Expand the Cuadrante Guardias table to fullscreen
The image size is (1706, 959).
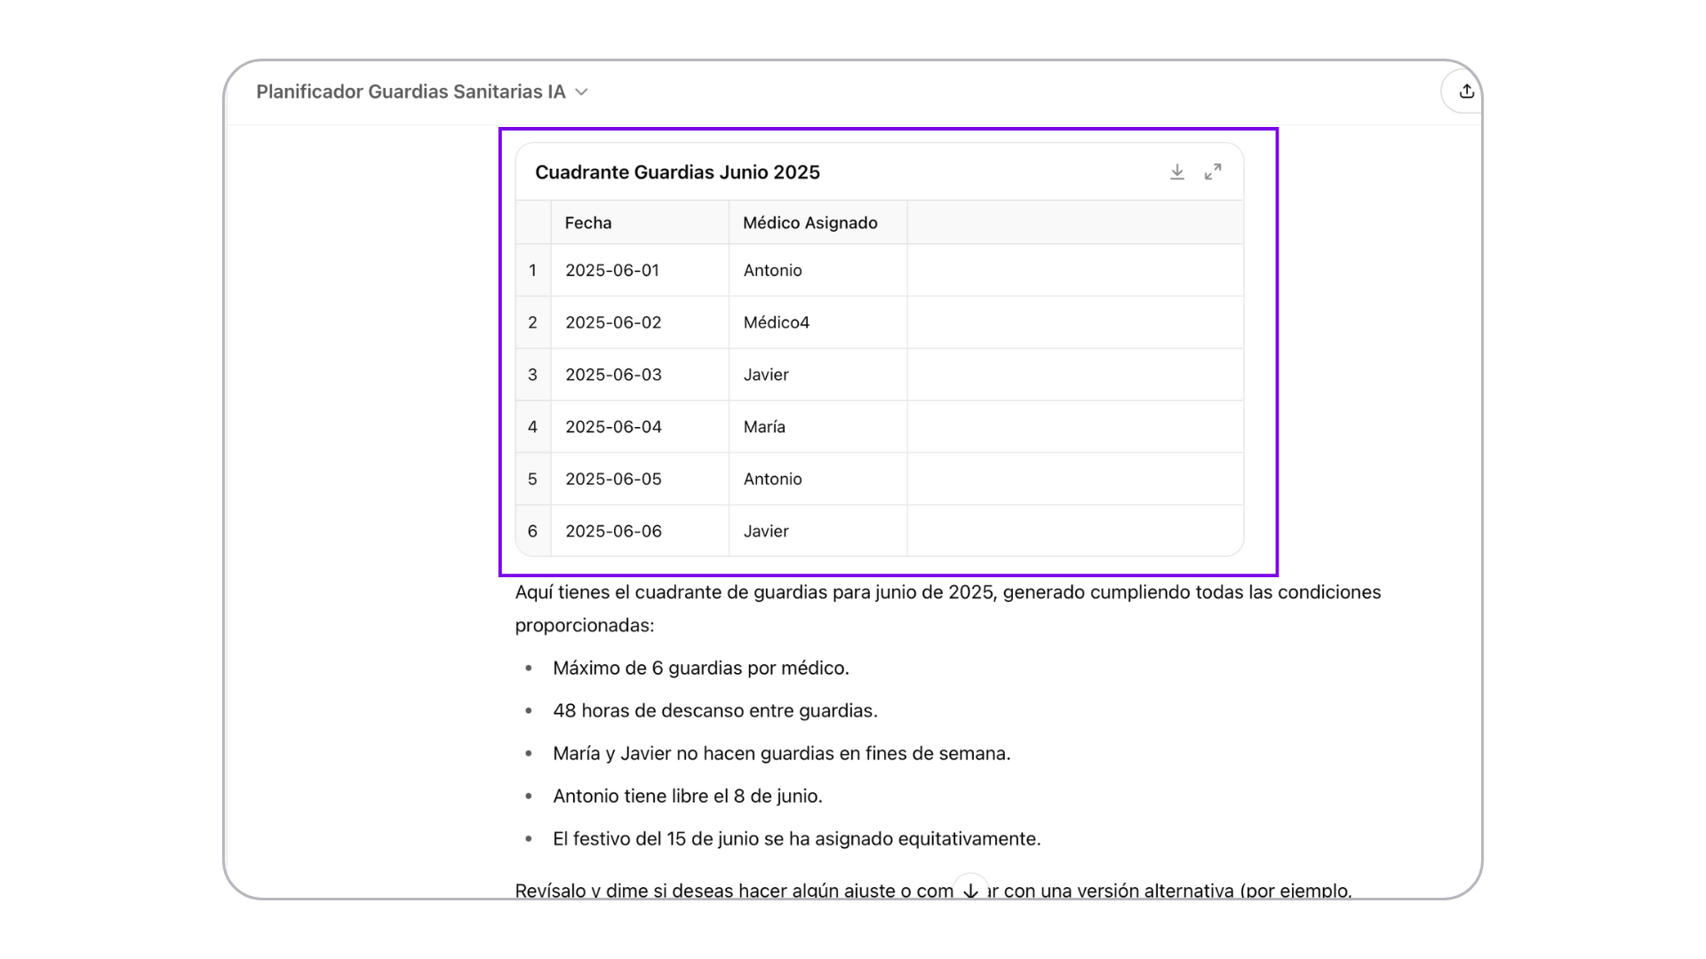pyautogui.click(x=1213, y=172)
